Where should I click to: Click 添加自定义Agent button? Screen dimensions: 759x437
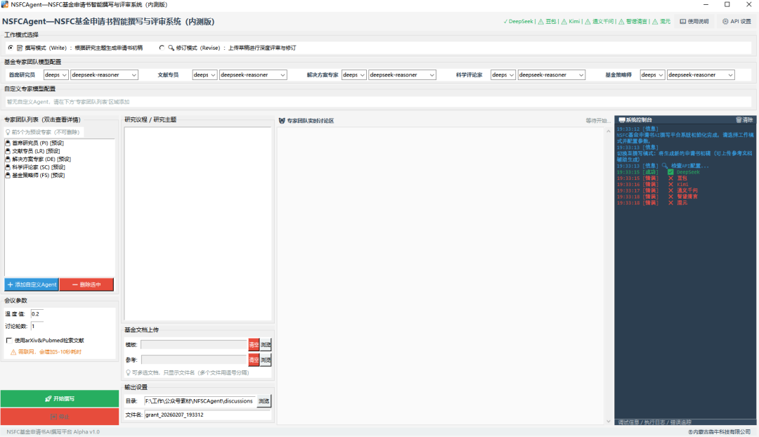32,285
